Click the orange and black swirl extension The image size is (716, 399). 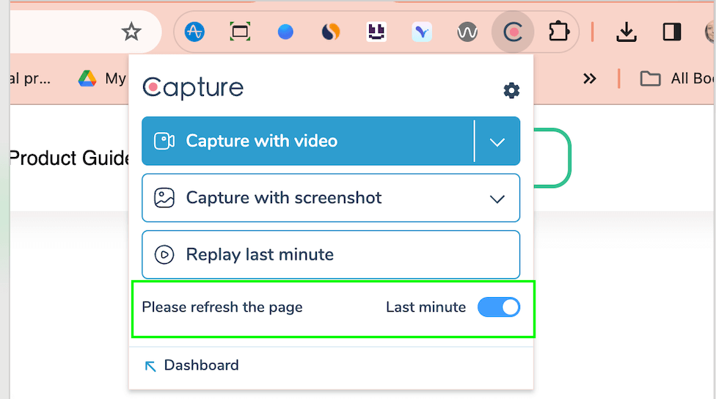(x=331, y=32)
